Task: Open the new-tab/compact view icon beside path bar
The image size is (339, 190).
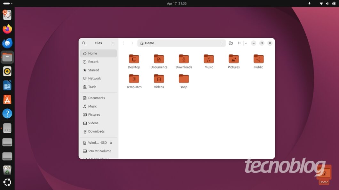Action: 231,43
